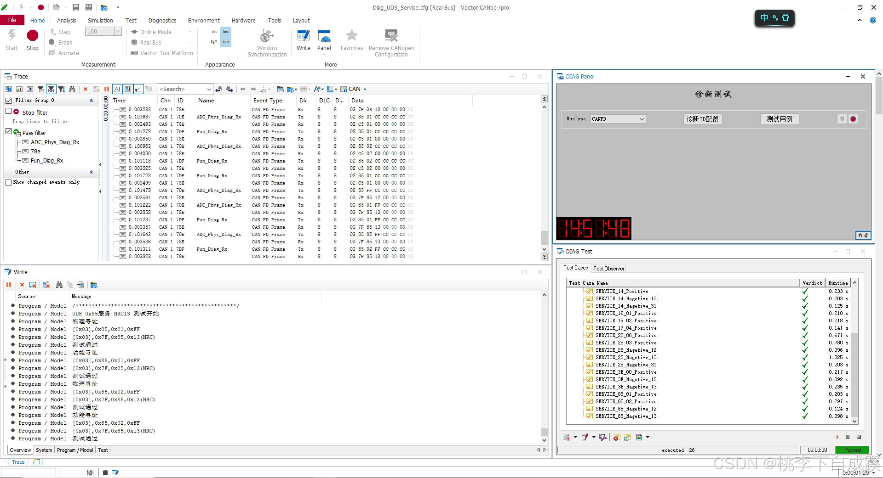Stop the measurement with Stop button

[32, 40]
